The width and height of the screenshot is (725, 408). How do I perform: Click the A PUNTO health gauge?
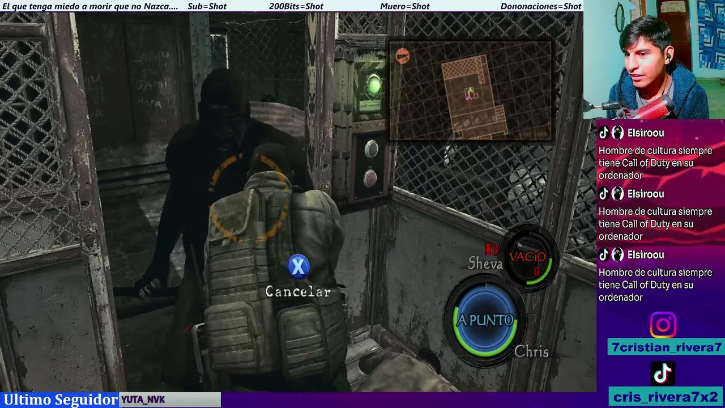click(485, 320)
